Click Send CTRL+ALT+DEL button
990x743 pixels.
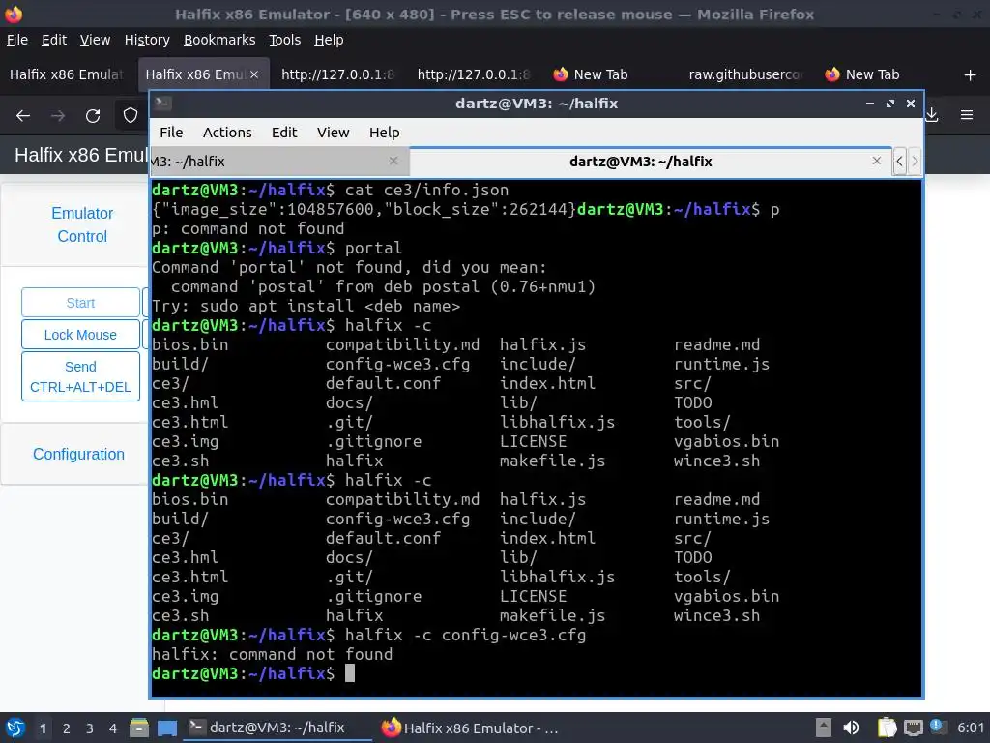tap(80, 376)
